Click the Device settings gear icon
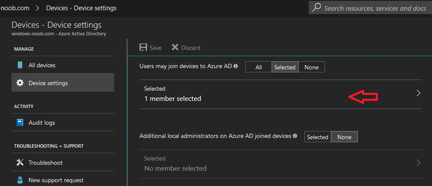 [x=20, y=83]
